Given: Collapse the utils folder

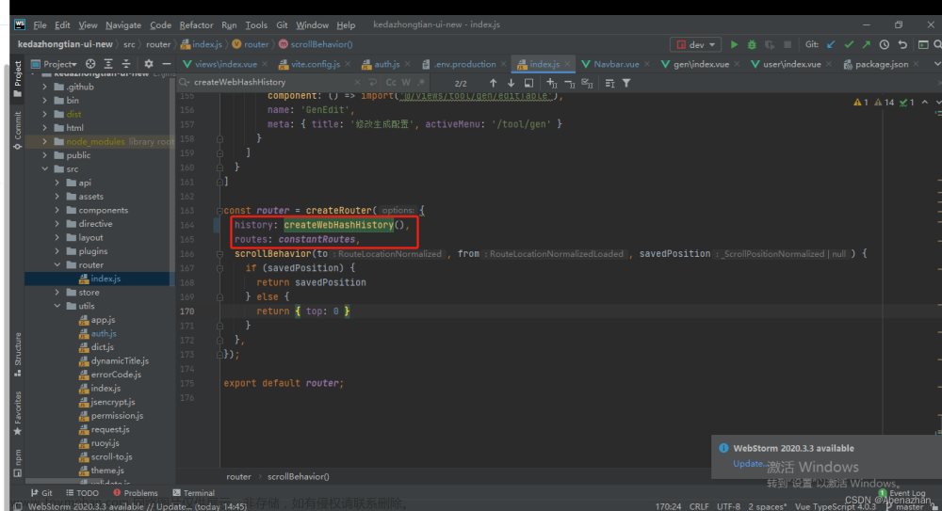Looking at the screenshot, I should (x=57, y=306).
